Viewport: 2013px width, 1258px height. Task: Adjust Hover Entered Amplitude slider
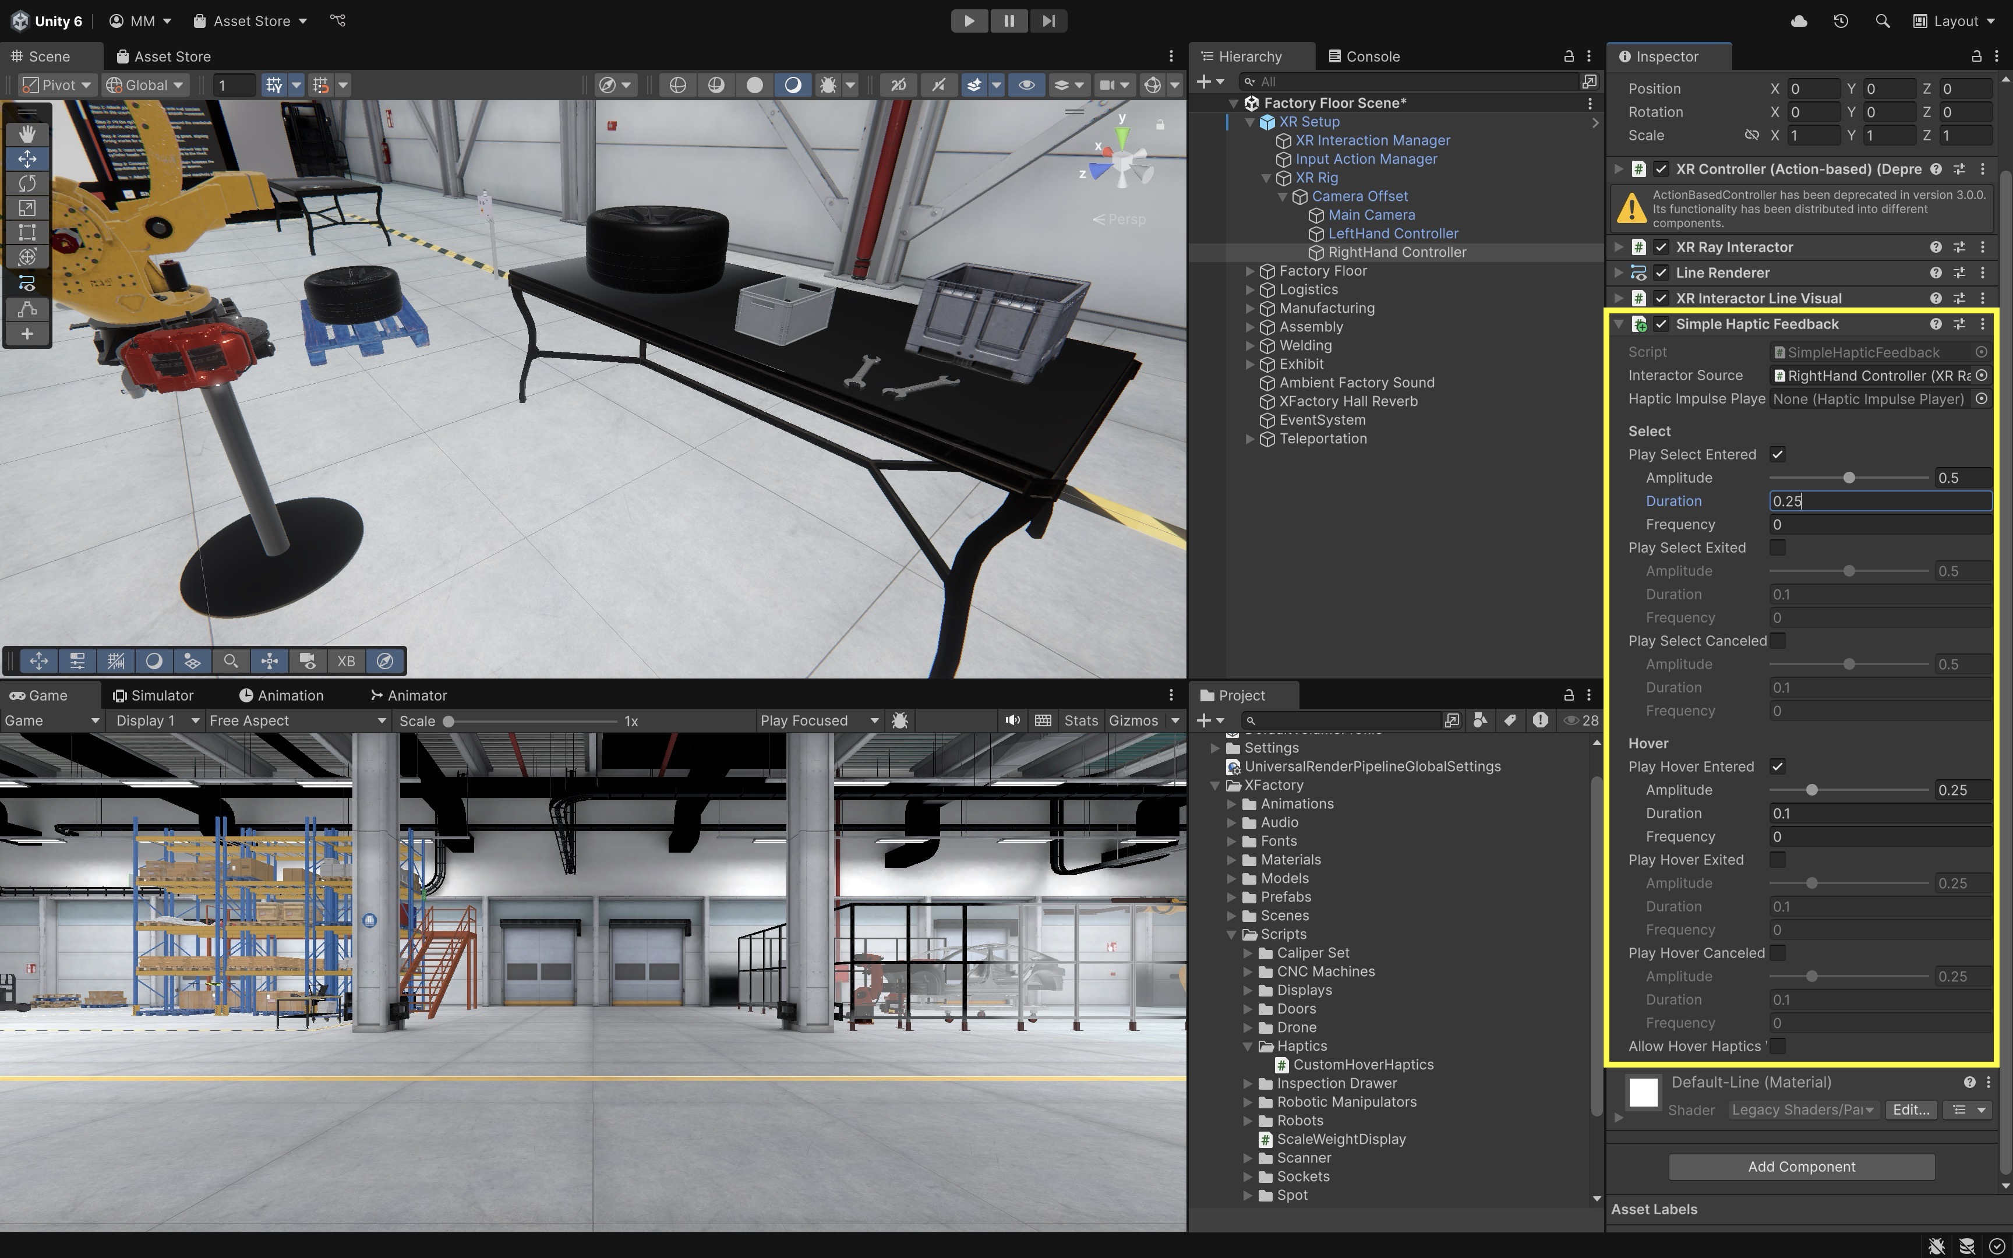(x=1848, y=790)
